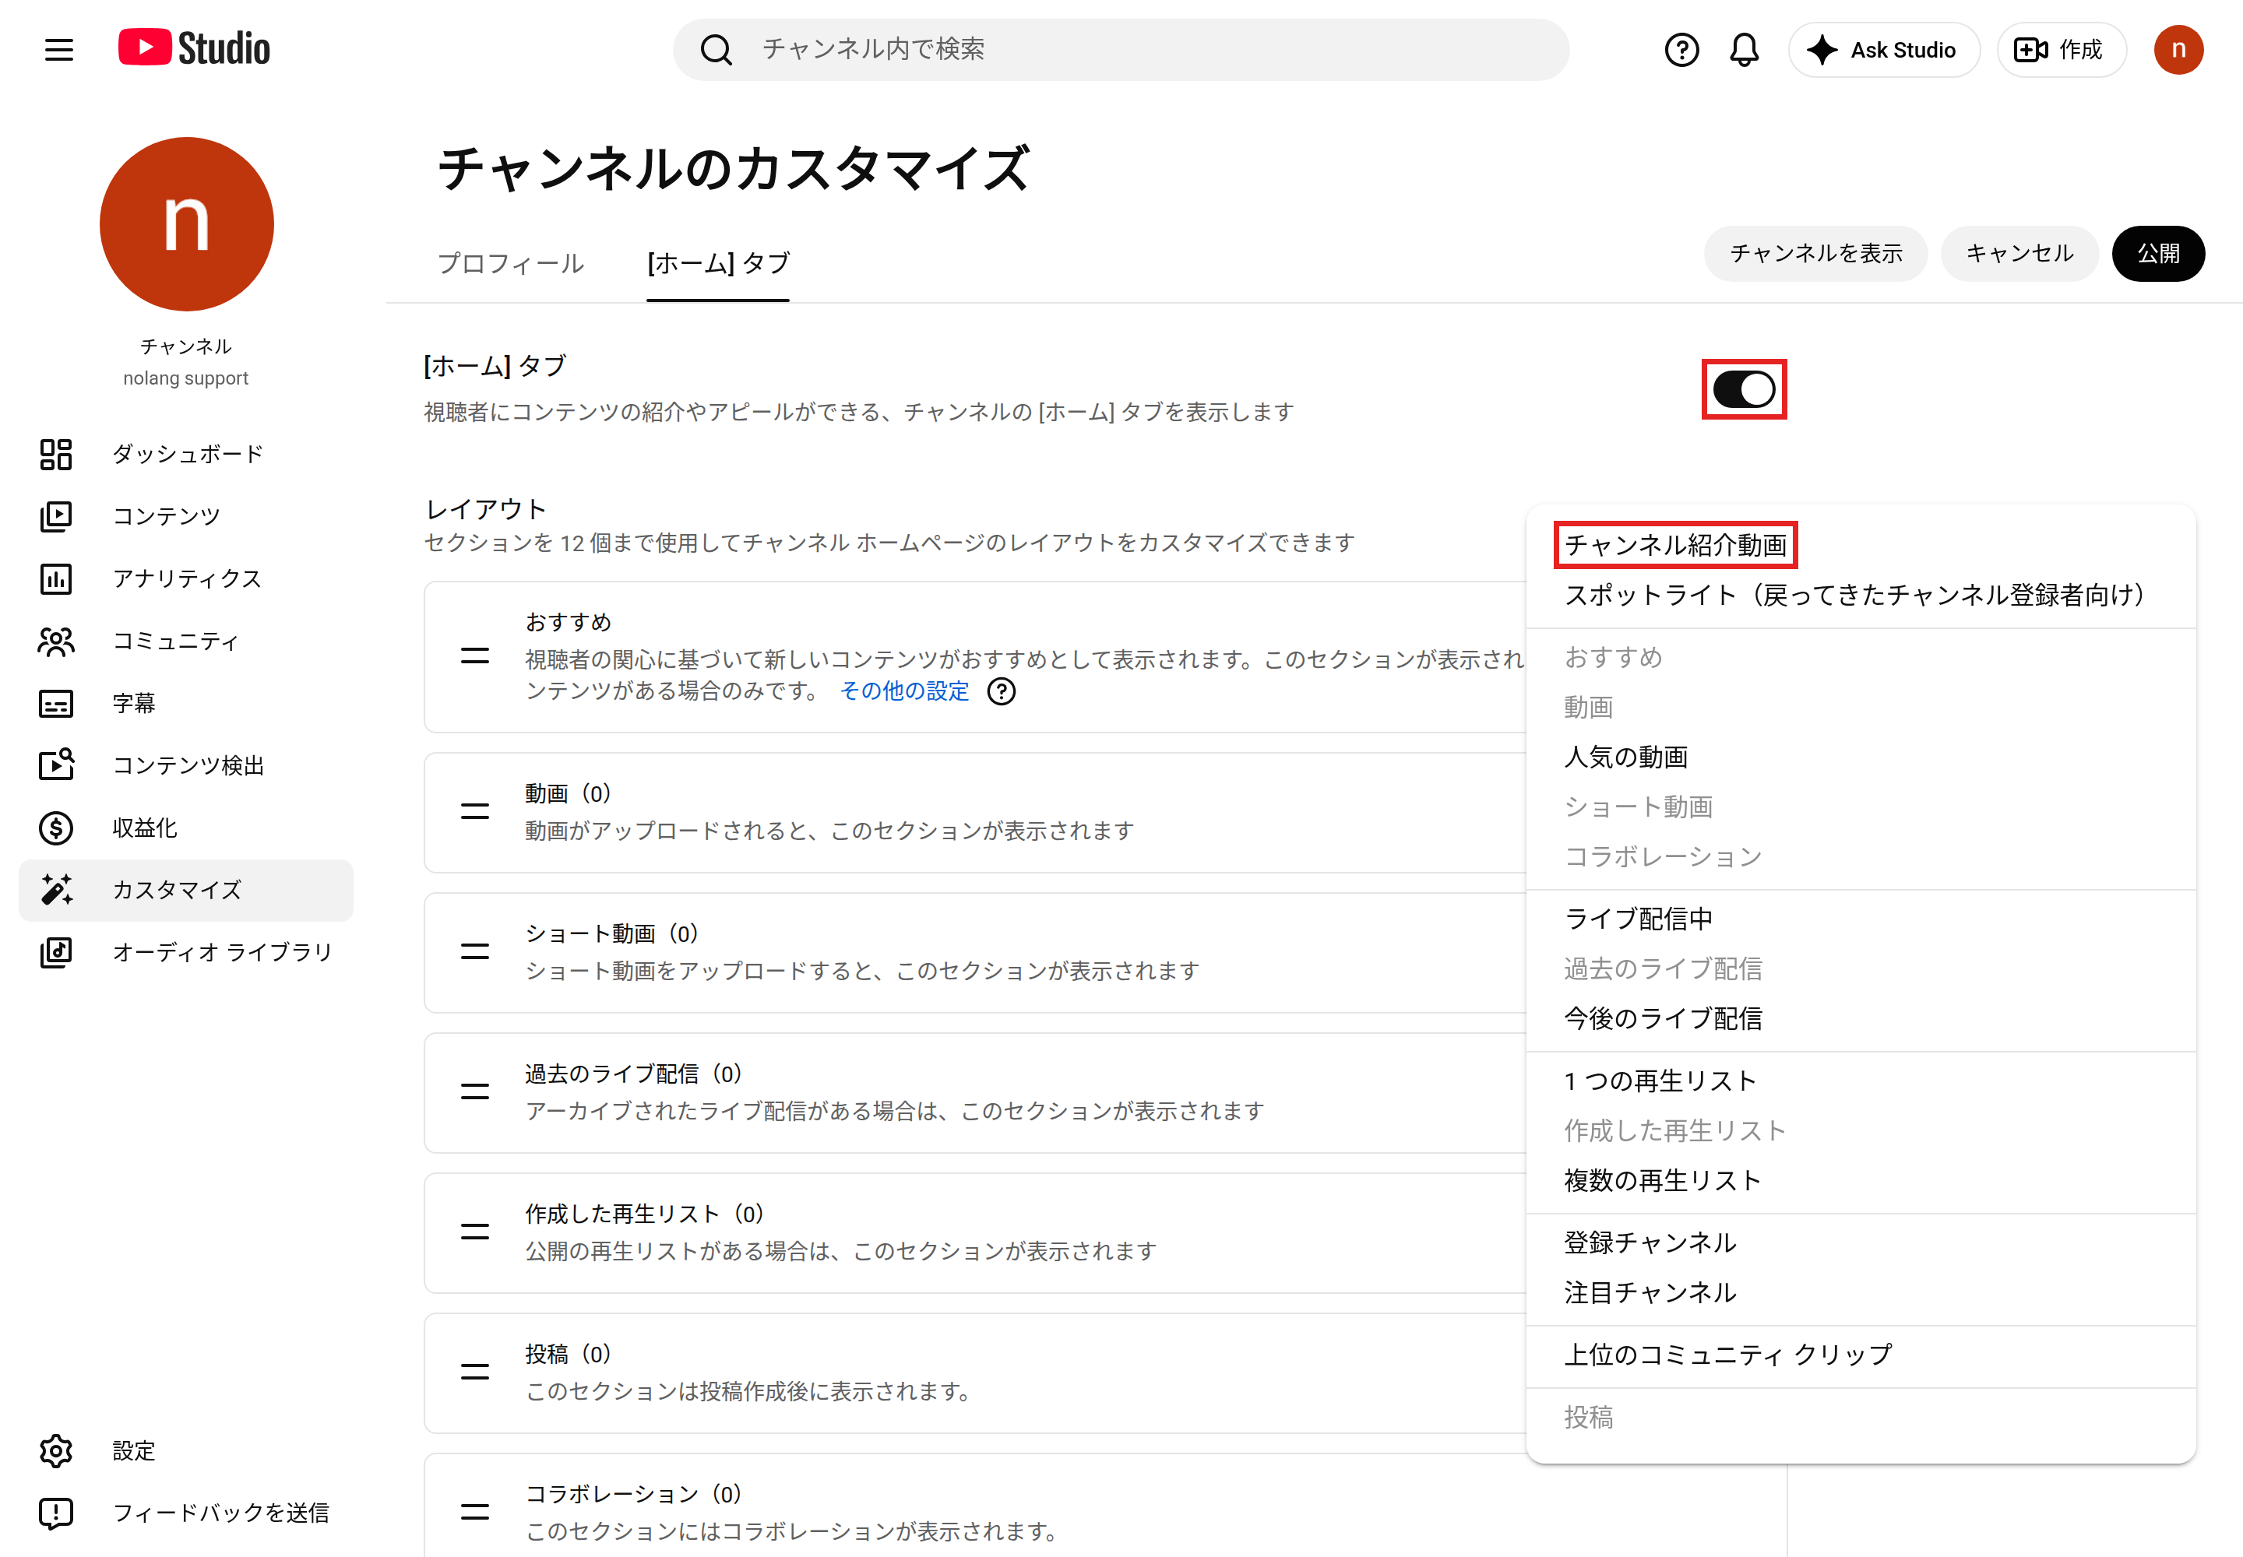The height and width of the screenshot is (1557, 2243).
Task: Click drag handle of 作成した再生リスト (0) section
Action: (474, 1232)
